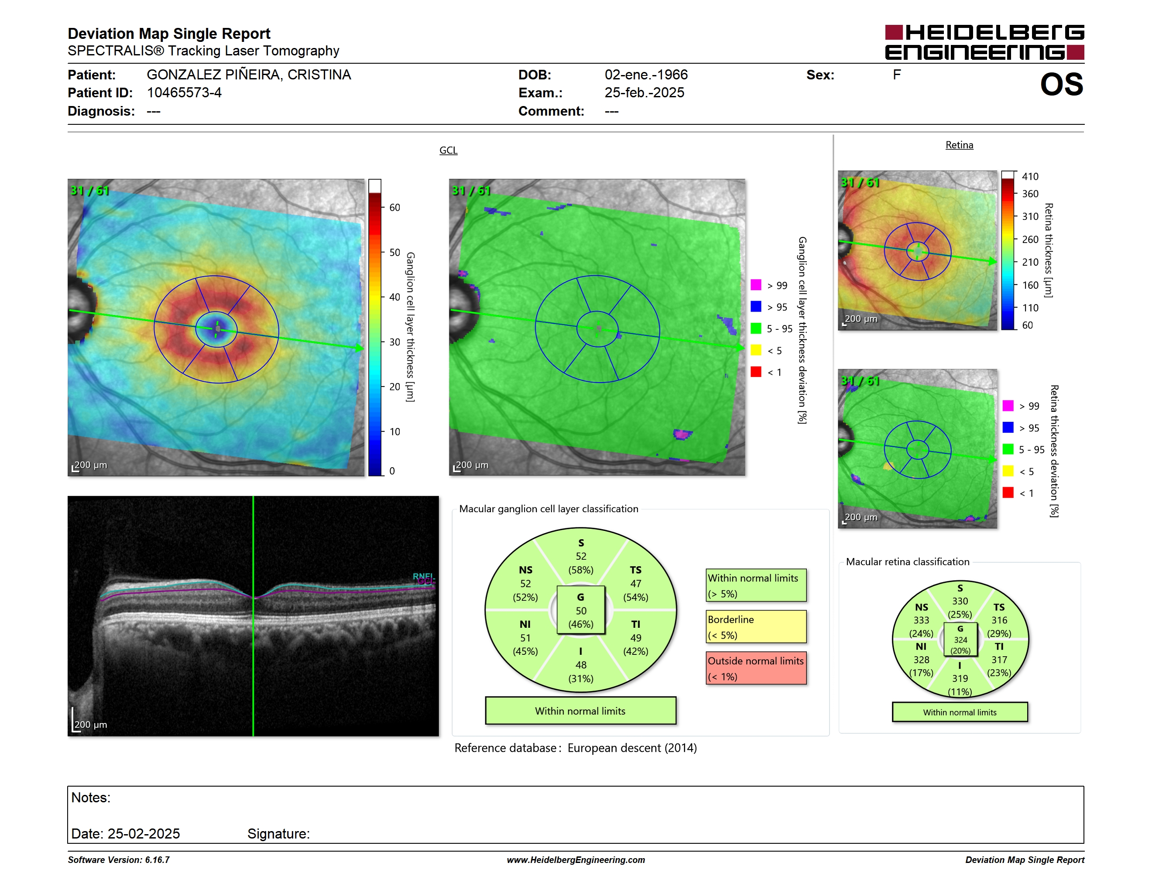1152x890 pixels.
Task: Click Reference database: European descent (2014)
Action: click(576, 748)
